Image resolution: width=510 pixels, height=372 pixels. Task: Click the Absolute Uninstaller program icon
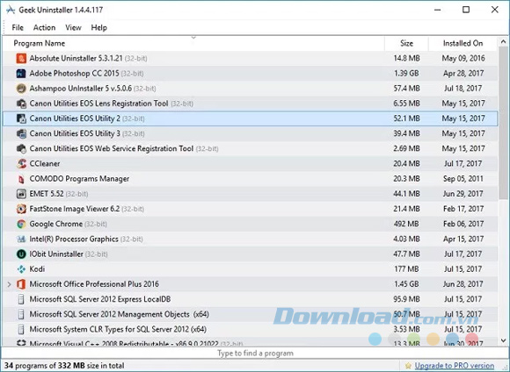tap(21, 59)
